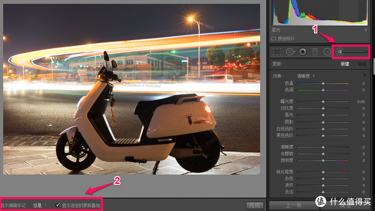Click the histogram graph
The width and height of the screenshot is (375, 211).
point(319,14)
